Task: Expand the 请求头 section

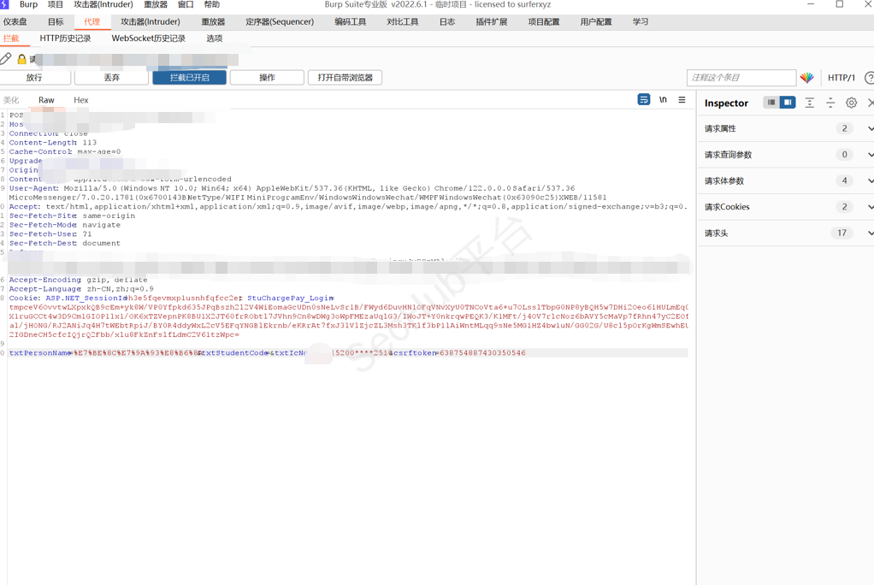Action: pos(870,233)
